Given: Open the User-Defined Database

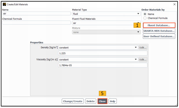Looking at the screenshot, I should point(159,36).
